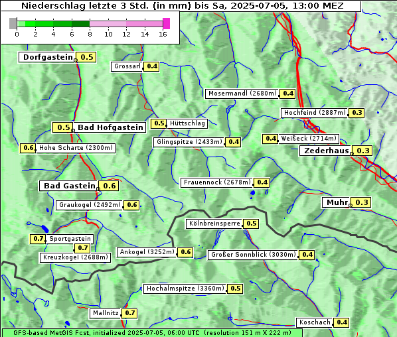397x337 pixels.
Task: Select the Hohe Scharte (2300m) label
Action: click(x=76, y=148)
